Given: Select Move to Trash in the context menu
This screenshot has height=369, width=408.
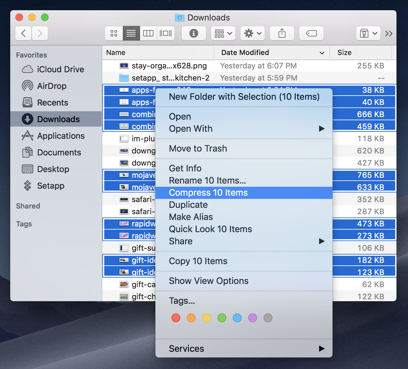Looking at the screenshot, I should click(x=198, y=148).
